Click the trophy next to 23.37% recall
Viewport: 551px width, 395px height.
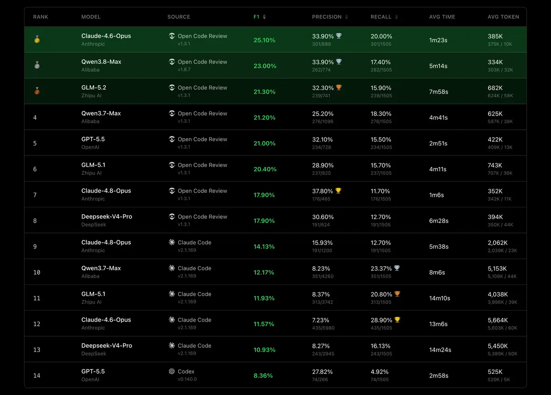pos(397,268)
